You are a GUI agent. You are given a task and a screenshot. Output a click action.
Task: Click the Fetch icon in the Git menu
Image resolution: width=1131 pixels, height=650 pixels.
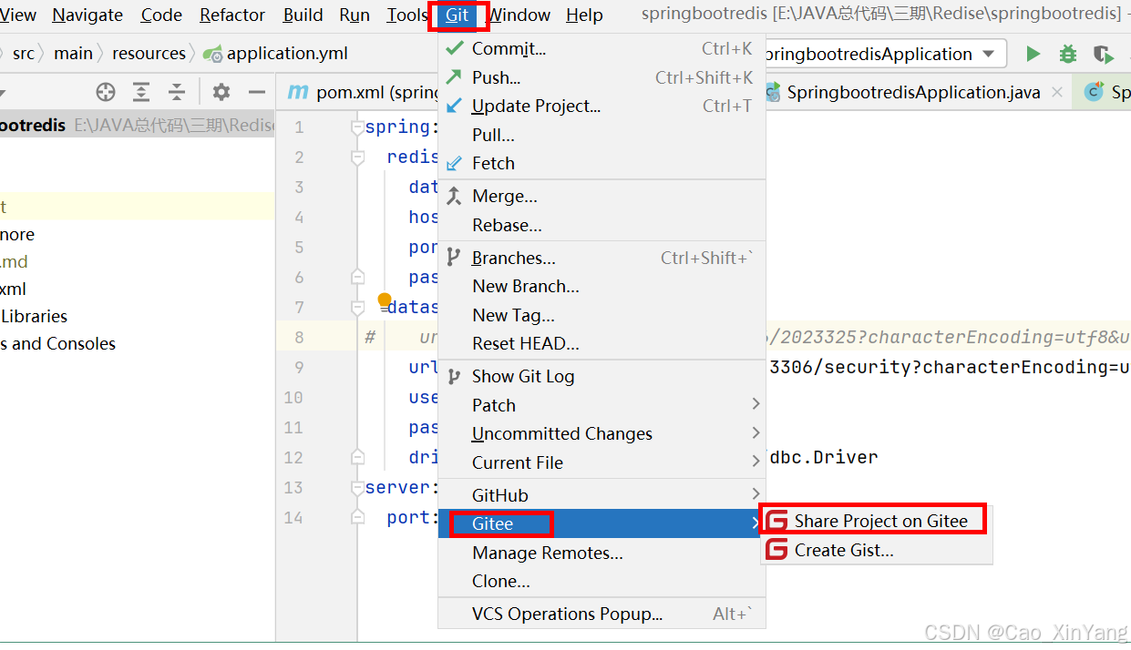tap(454, 164)
